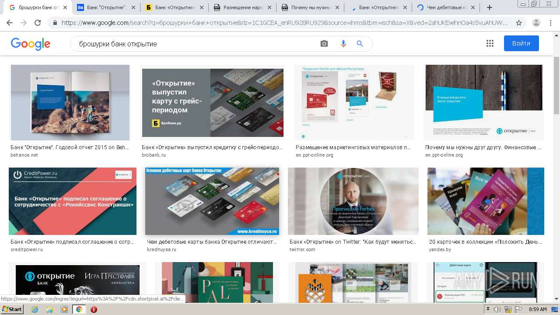Click kredituysa.ru source link

pos(161,249)
